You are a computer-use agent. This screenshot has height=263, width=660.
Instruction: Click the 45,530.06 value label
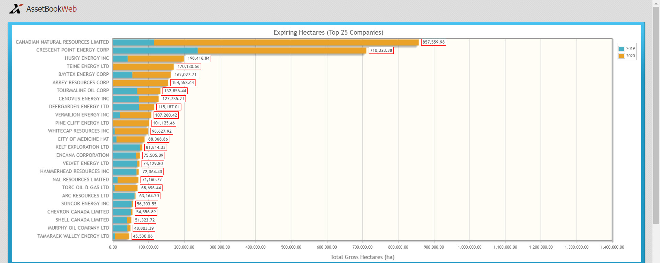pyautogui.click(x=143, y=236)
